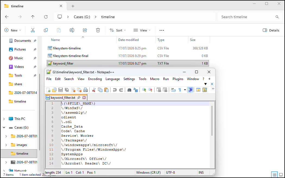Screen dimensions: 285x178
Task: Open See more ellipsis in Explorer
Action: 161,30
